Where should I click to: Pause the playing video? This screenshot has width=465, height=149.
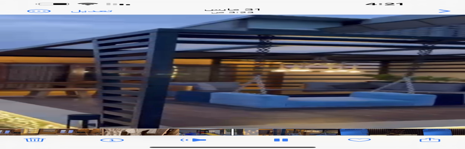click(281, 140)
